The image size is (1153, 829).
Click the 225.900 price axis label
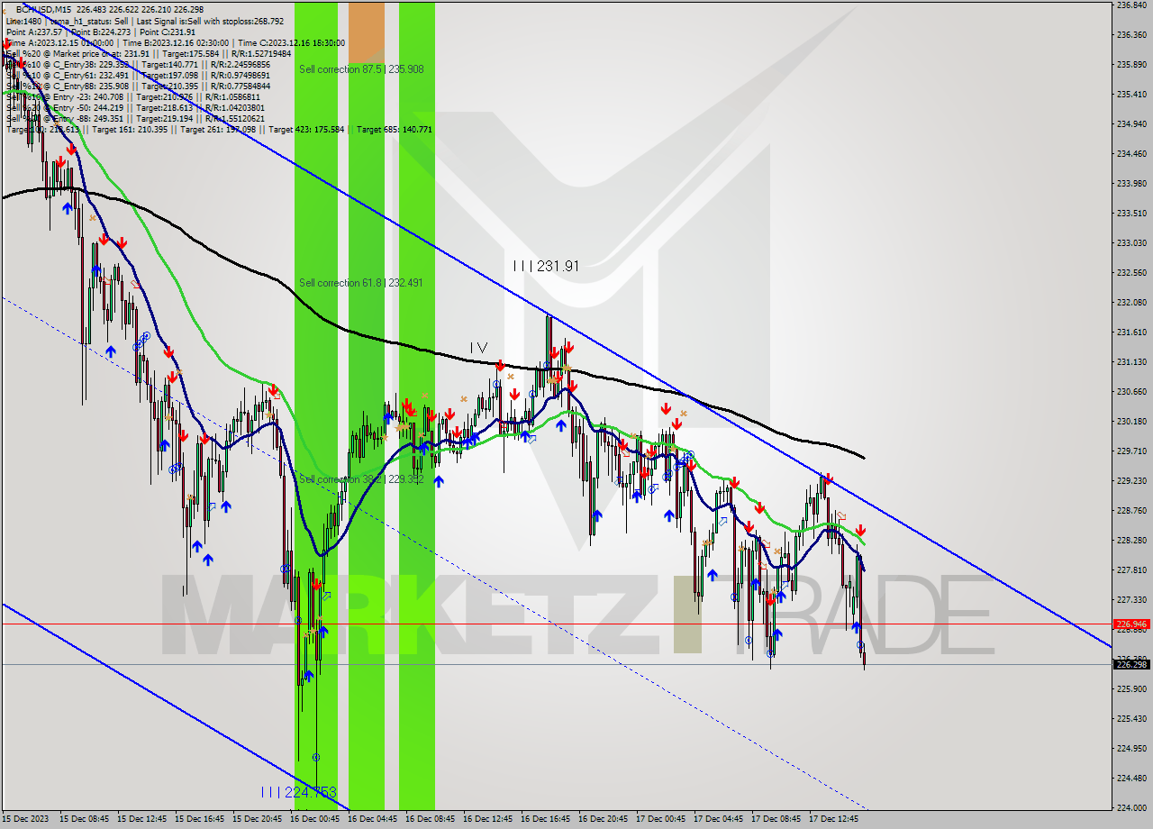(x=1131, y=688)
